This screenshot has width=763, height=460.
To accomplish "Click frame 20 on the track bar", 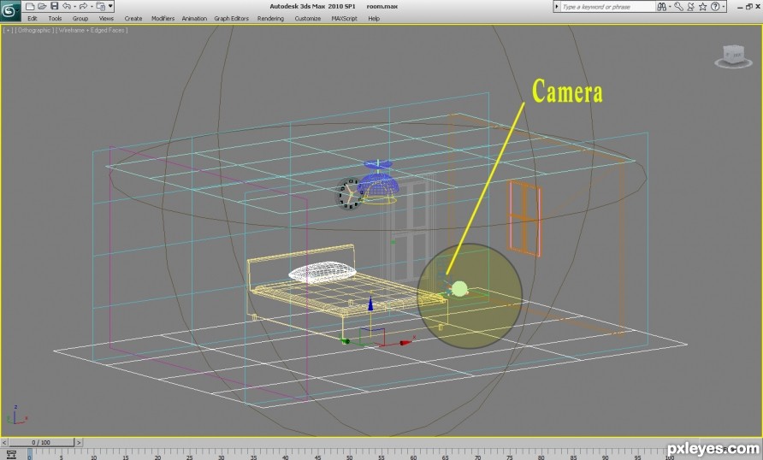I will pyautogui.click(x=157, y=456).
